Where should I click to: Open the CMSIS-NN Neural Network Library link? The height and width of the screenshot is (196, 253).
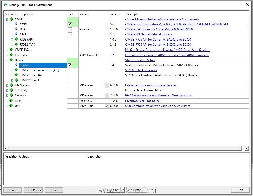tap(148, 34)
